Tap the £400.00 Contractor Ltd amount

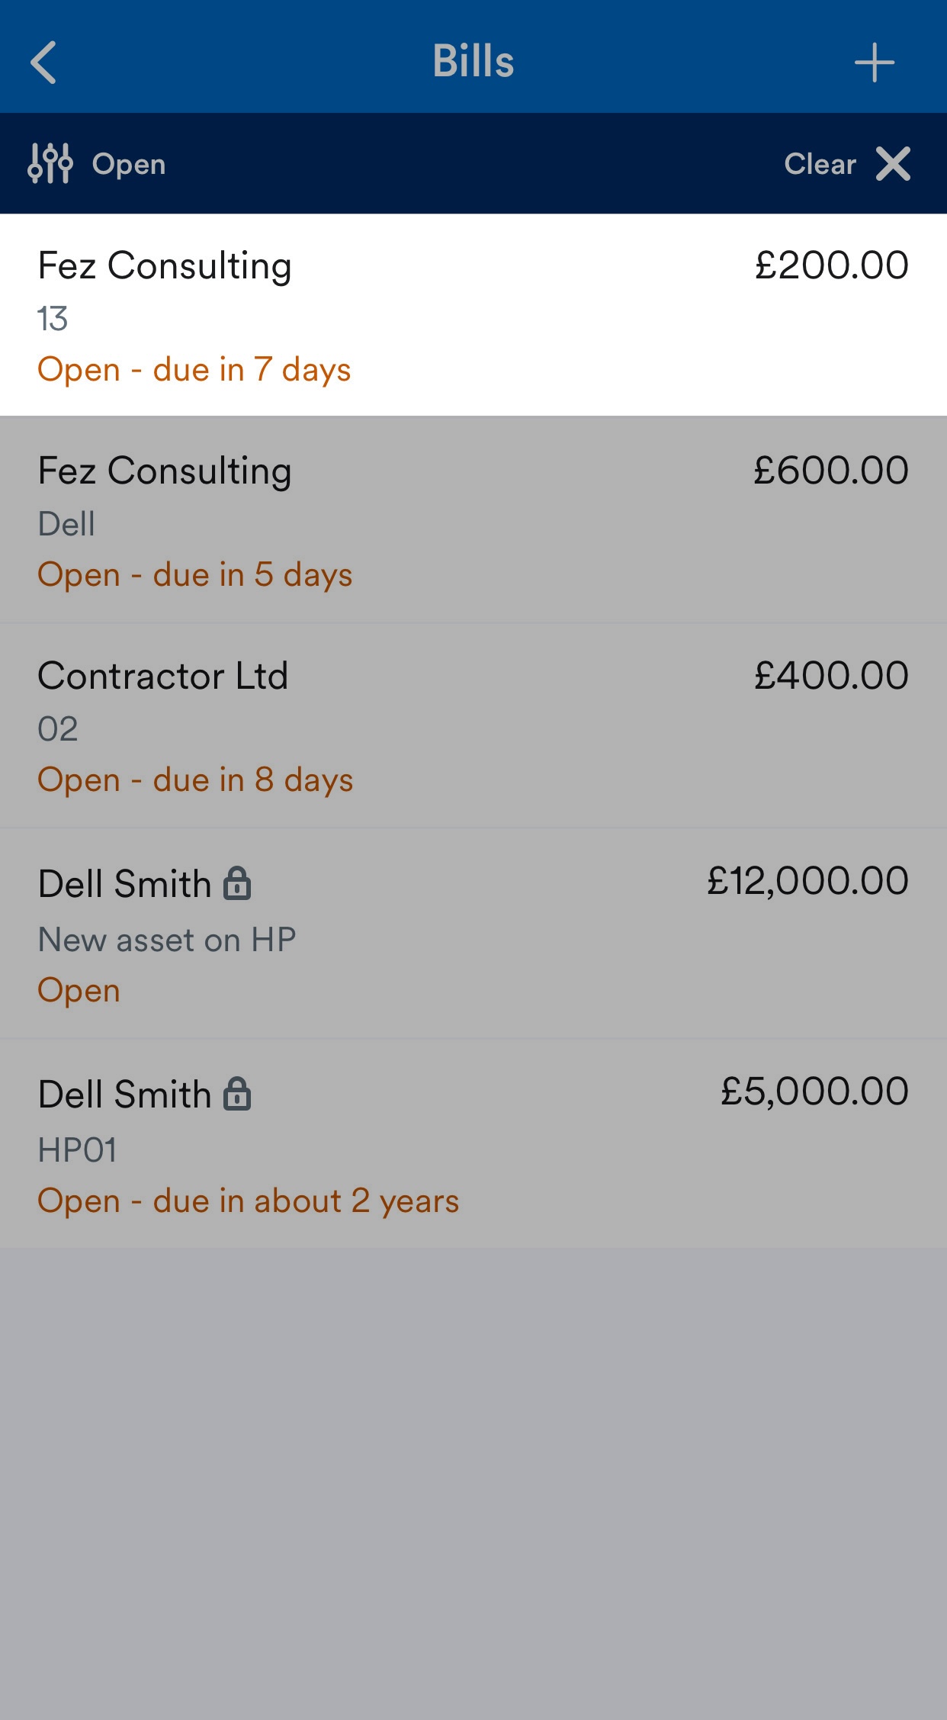[x=831, y=676]
